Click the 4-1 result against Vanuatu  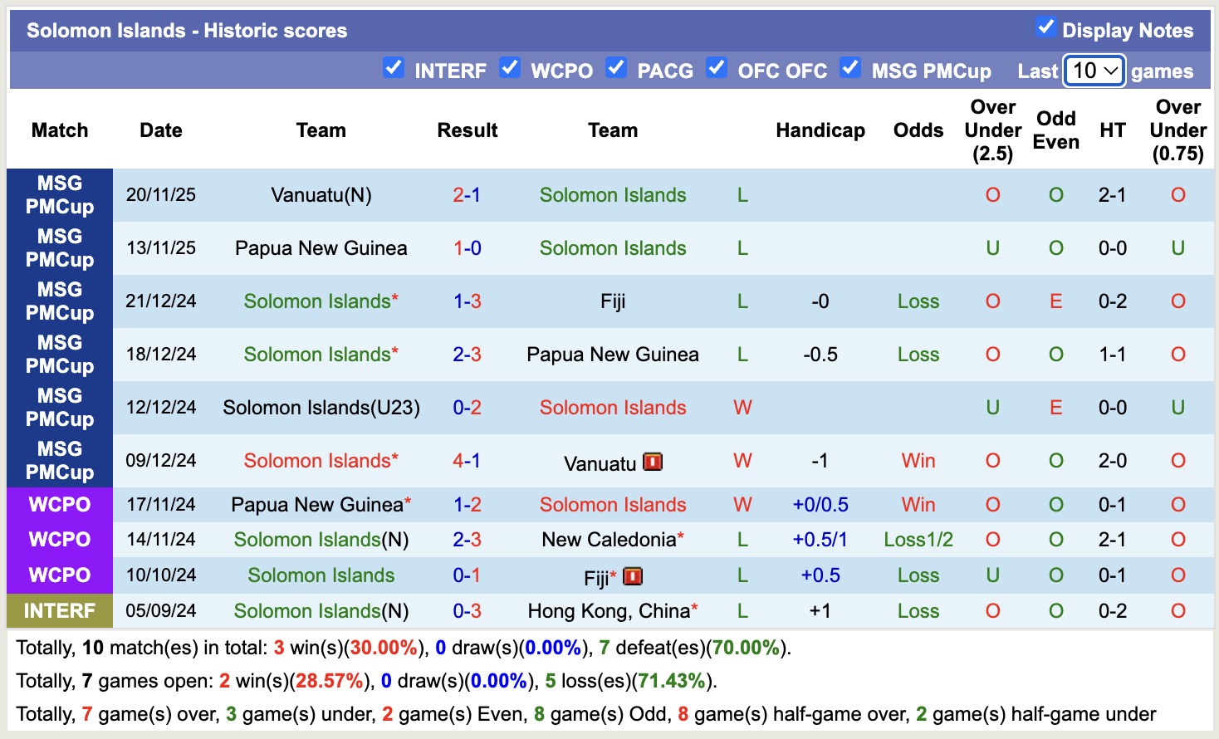click(467, 461)
